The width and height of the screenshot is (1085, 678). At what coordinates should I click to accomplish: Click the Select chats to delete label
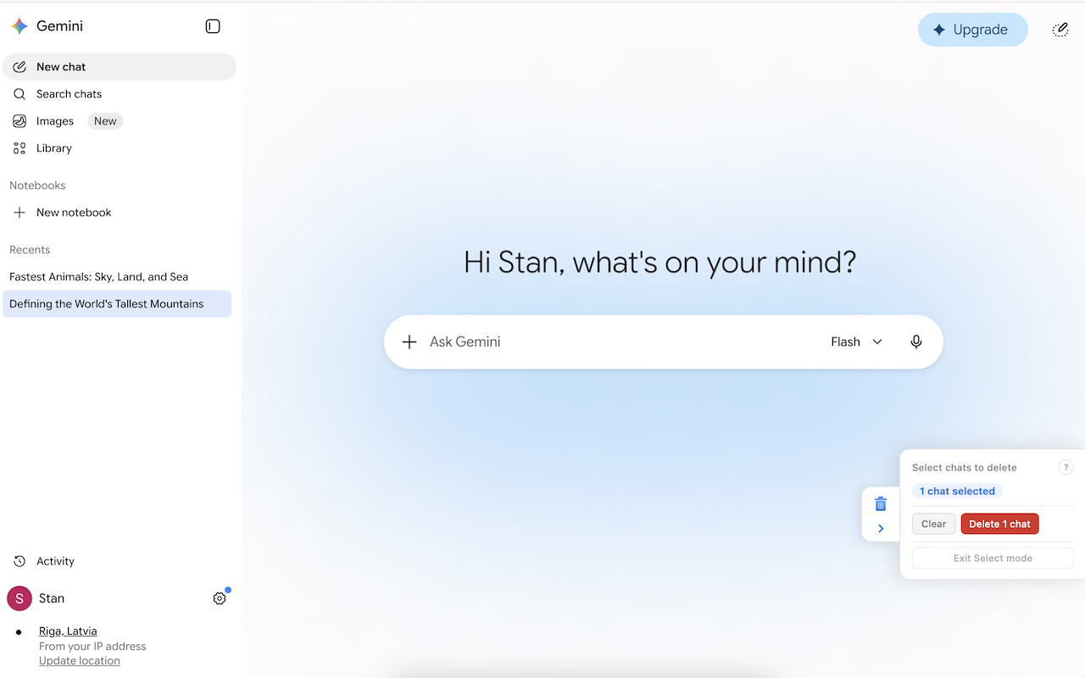pos(965,468)
